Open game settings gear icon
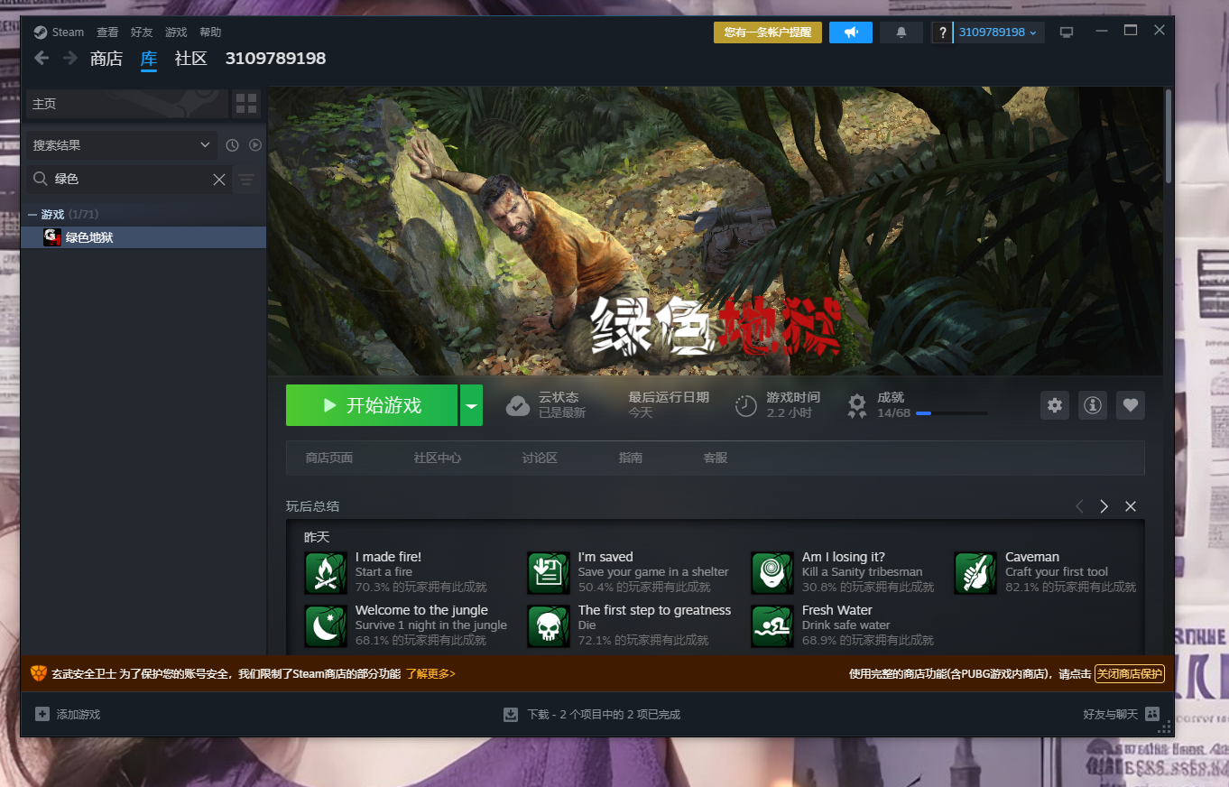Viewport: 1229px width, 787px height. point(1055,405)
